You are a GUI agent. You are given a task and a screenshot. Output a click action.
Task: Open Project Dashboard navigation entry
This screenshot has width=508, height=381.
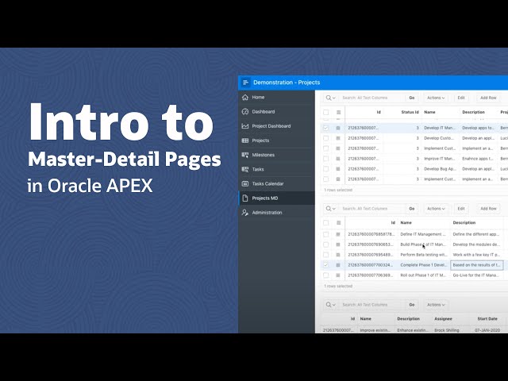(x=276, y=126)
